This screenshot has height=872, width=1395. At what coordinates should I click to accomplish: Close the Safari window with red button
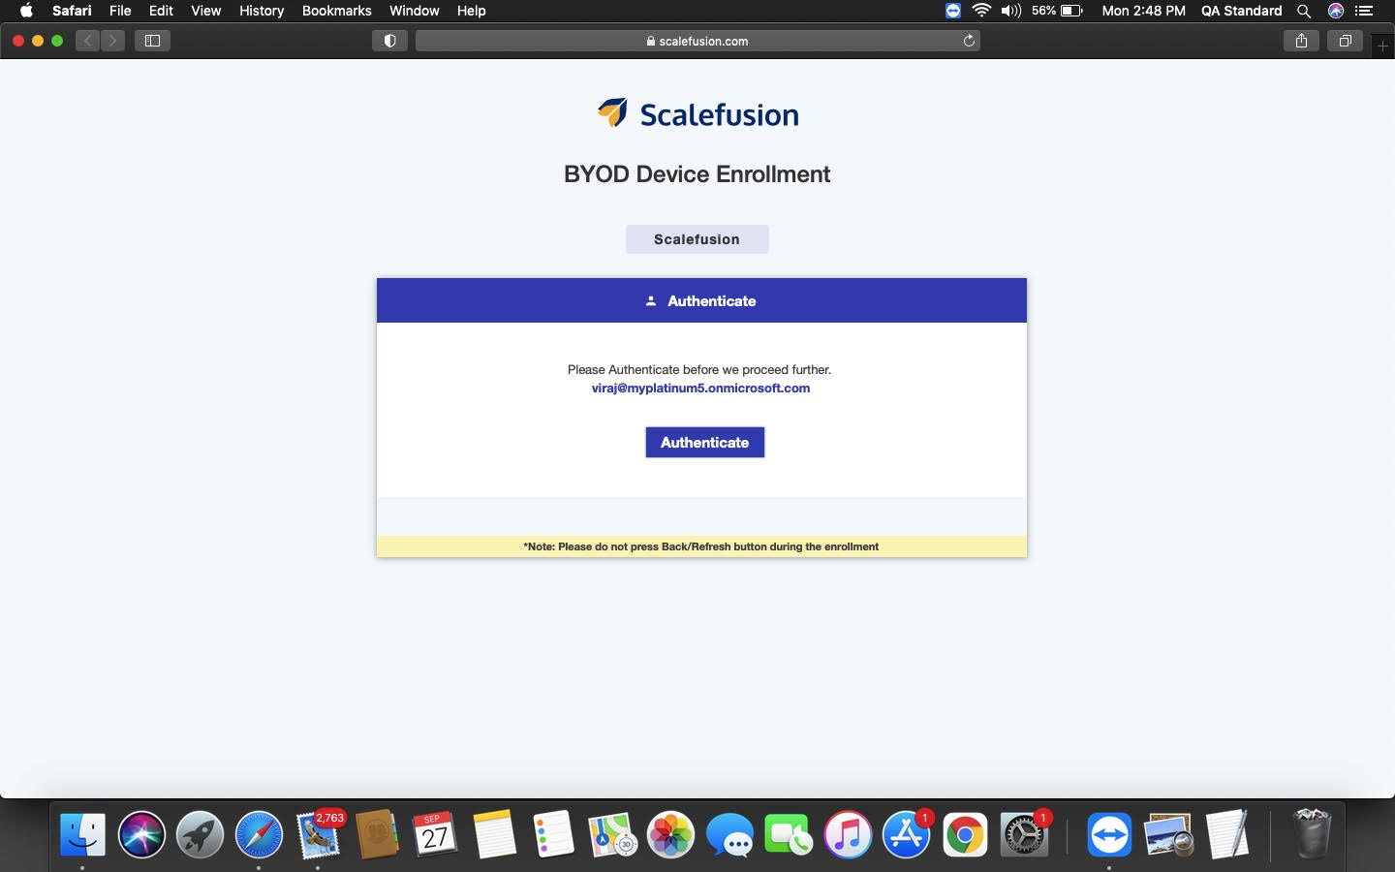click(x=18, y=41)
